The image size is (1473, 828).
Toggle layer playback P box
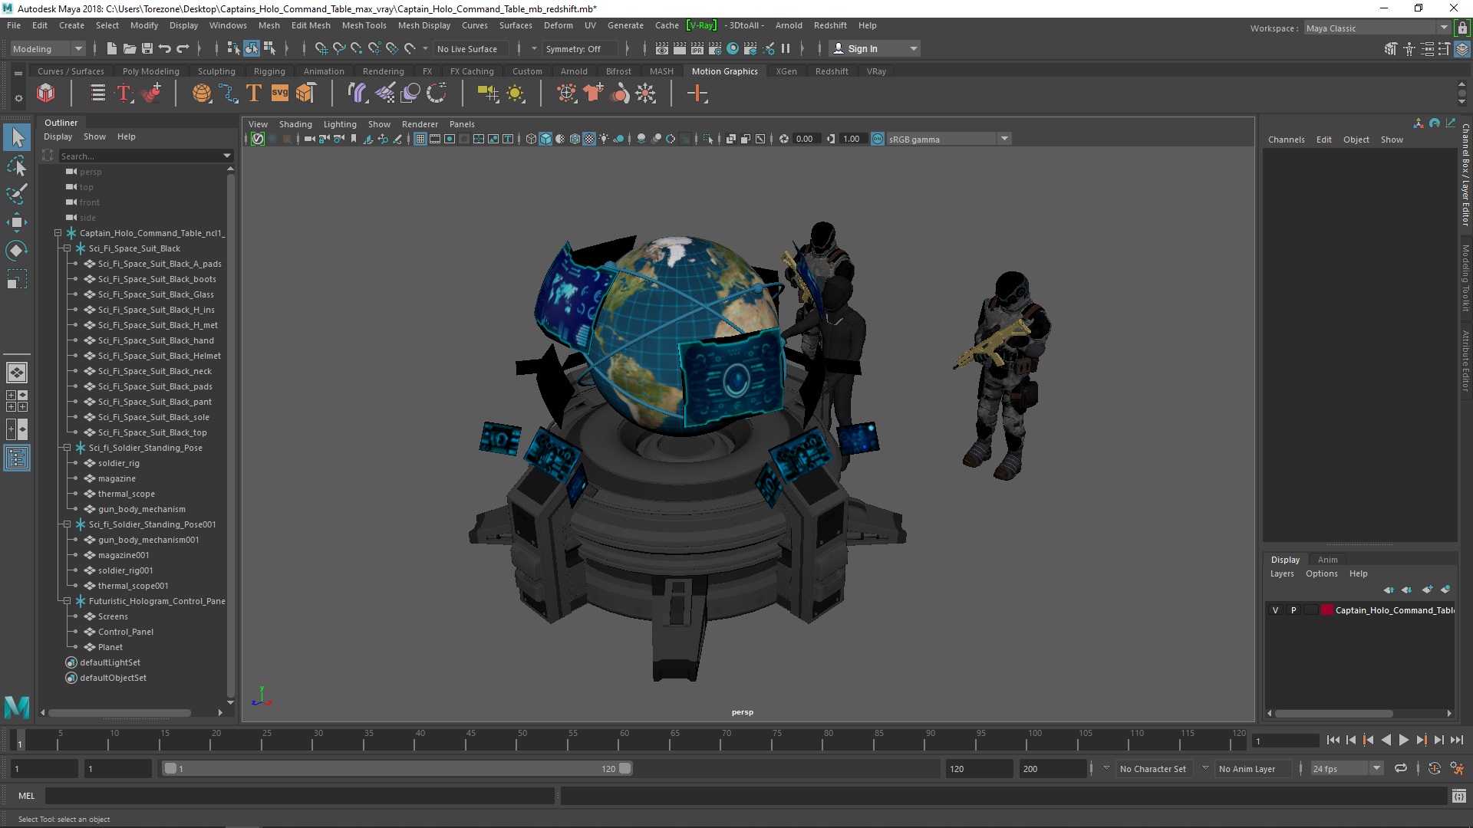pyautogui.click(x=1293, y=610)
